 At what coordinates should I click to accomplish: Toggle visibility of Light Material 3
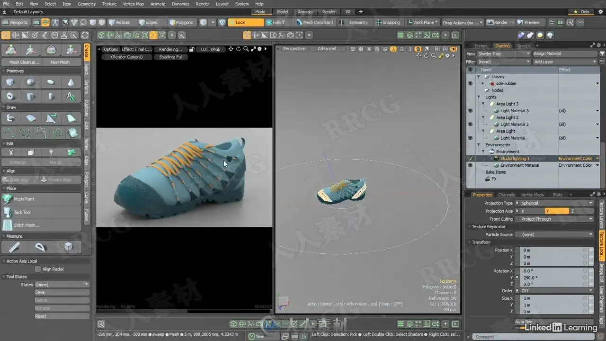point(470,111)
